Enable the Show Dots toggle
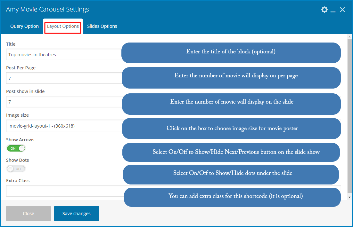 pyautogui.click(x=16, y=169)
